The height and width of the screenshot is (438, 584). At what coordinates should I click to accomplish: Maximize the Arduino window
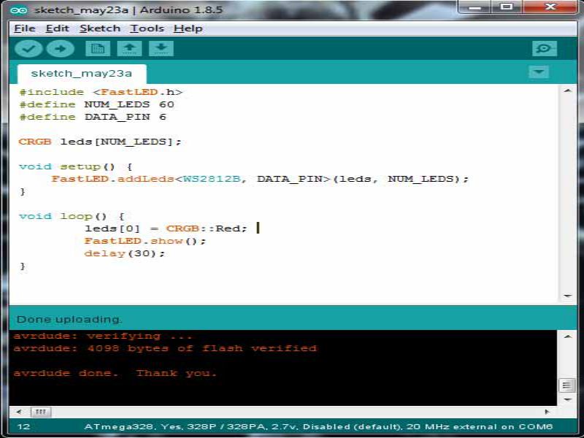click(507, 7)
